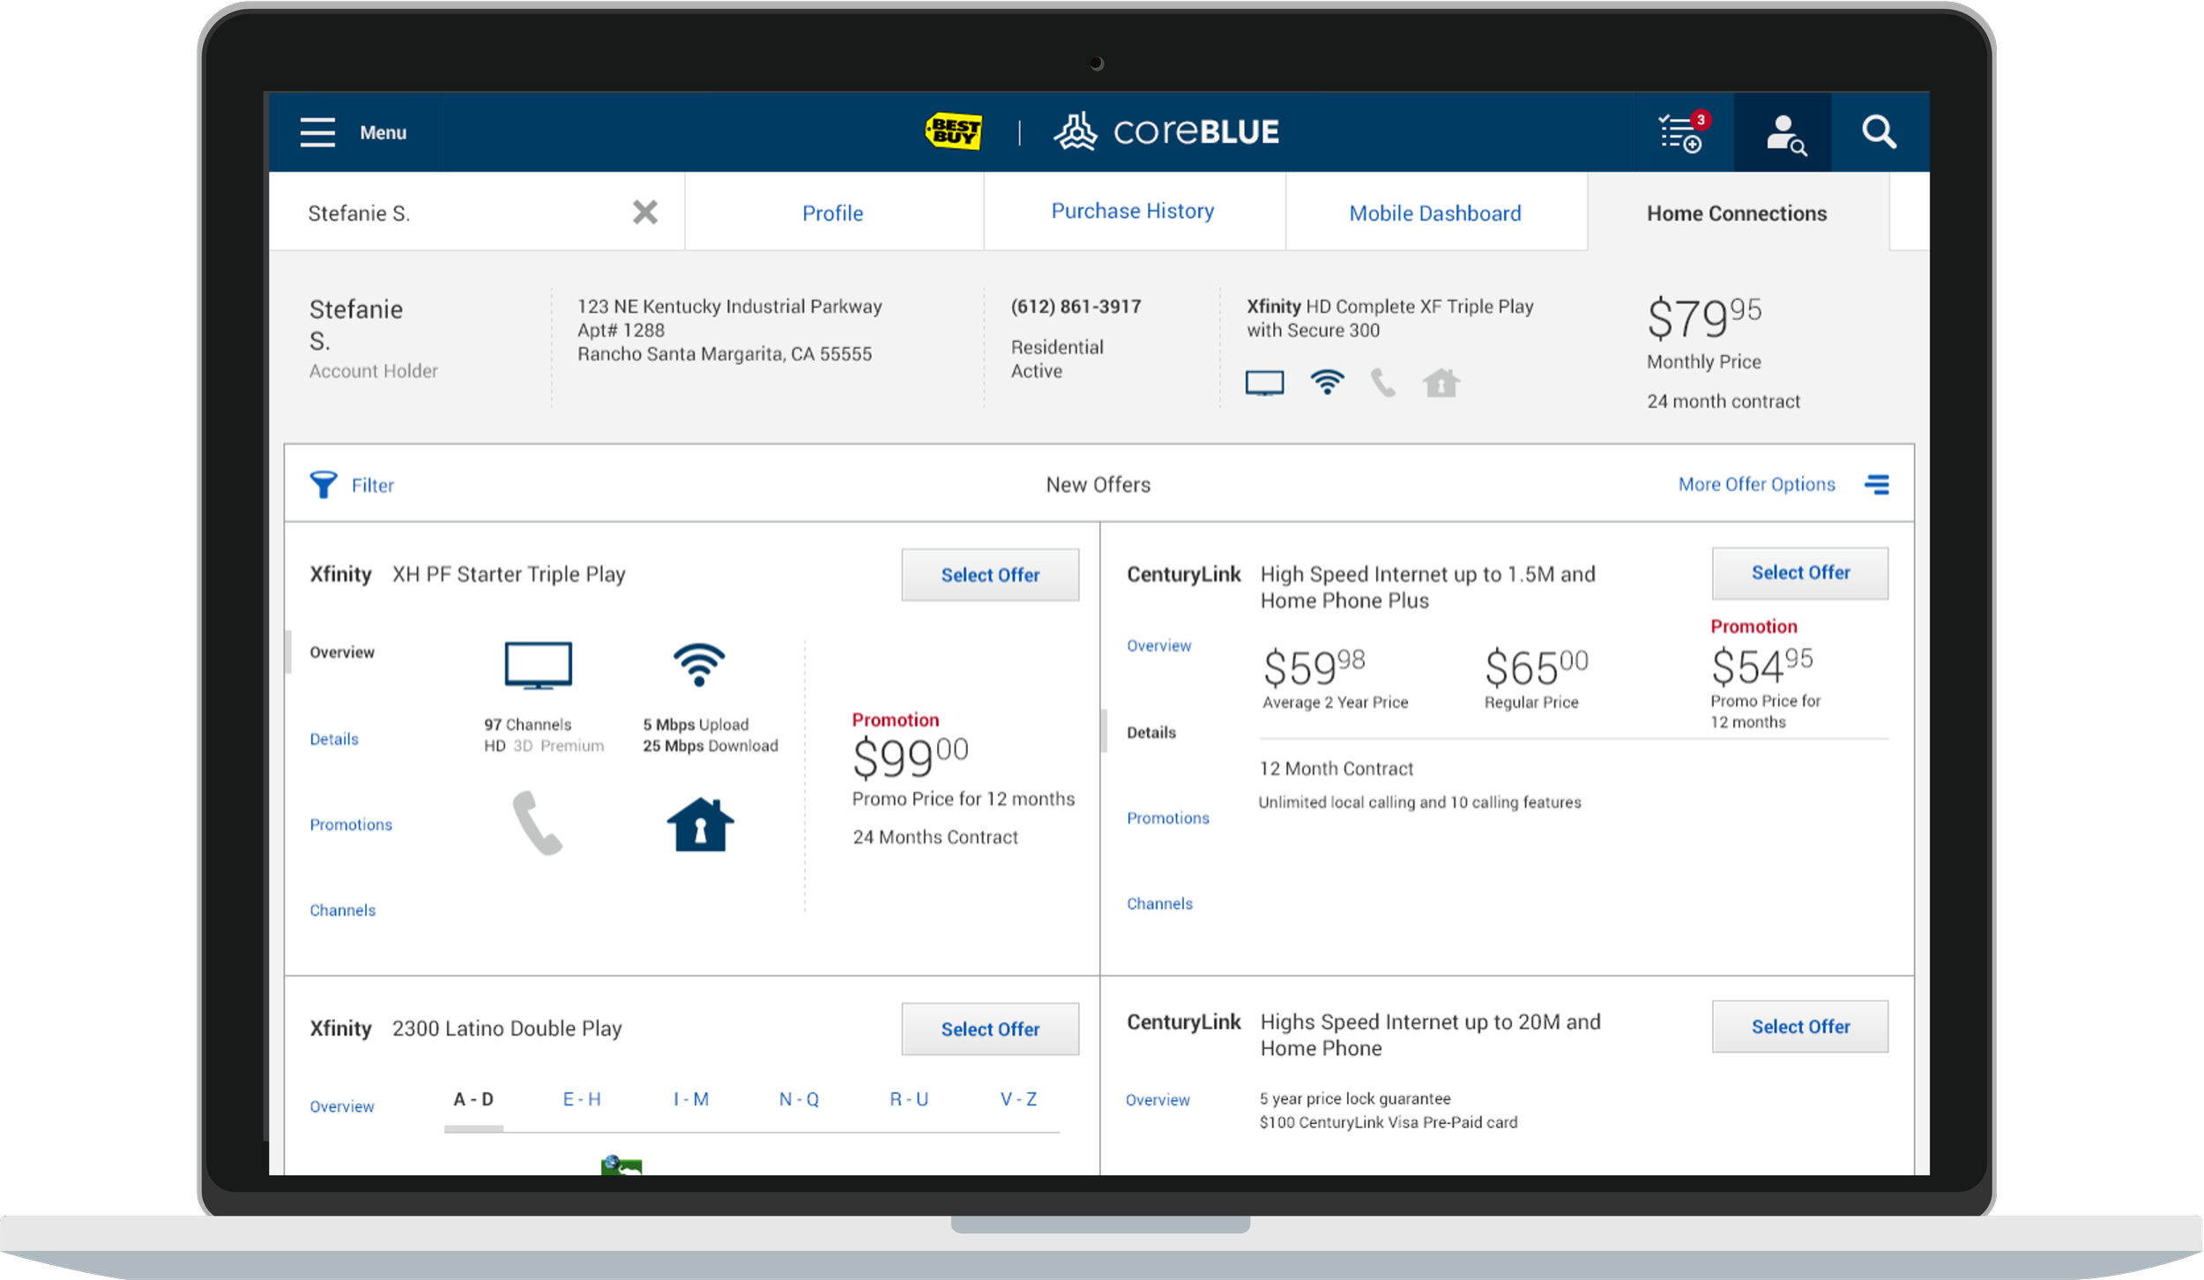The image size is (2204, 1280).
Task: Open the Mobile Dashboard tab
Action: point(1435,212)
